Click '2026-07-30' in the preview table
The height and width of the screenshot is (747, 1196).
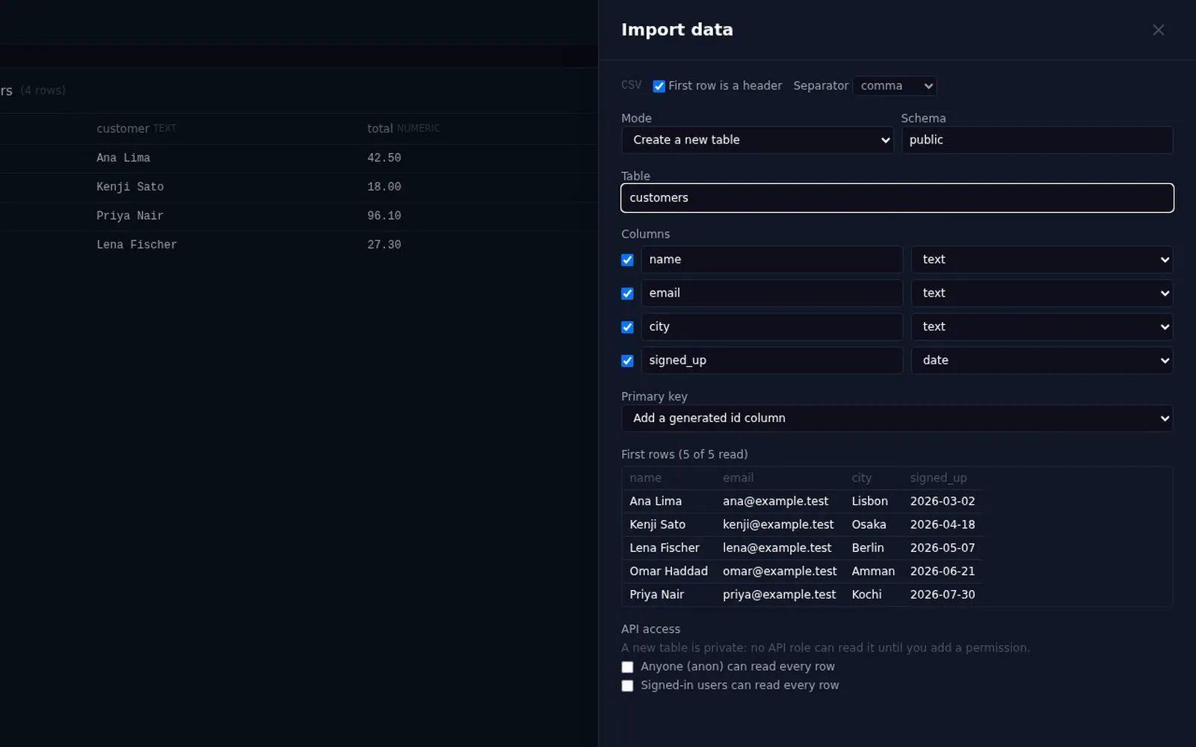coord(942,595)
